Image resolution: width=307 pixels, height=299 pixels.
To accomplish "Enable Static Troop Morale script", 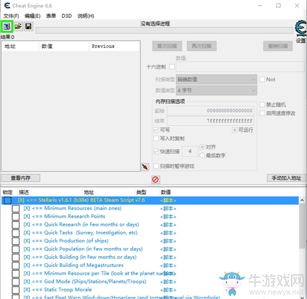I will [x=15, y=290].
